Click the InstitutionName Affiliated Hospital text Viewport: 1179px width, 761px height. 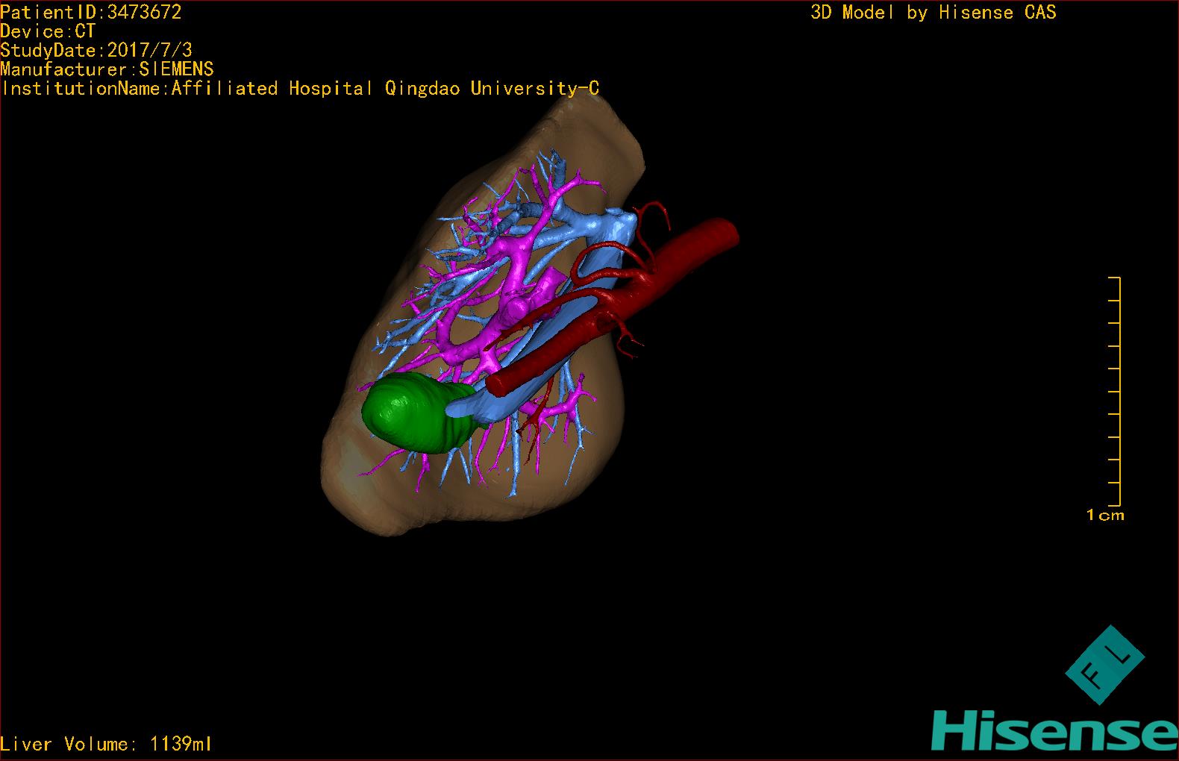click(x=300, y=88)
